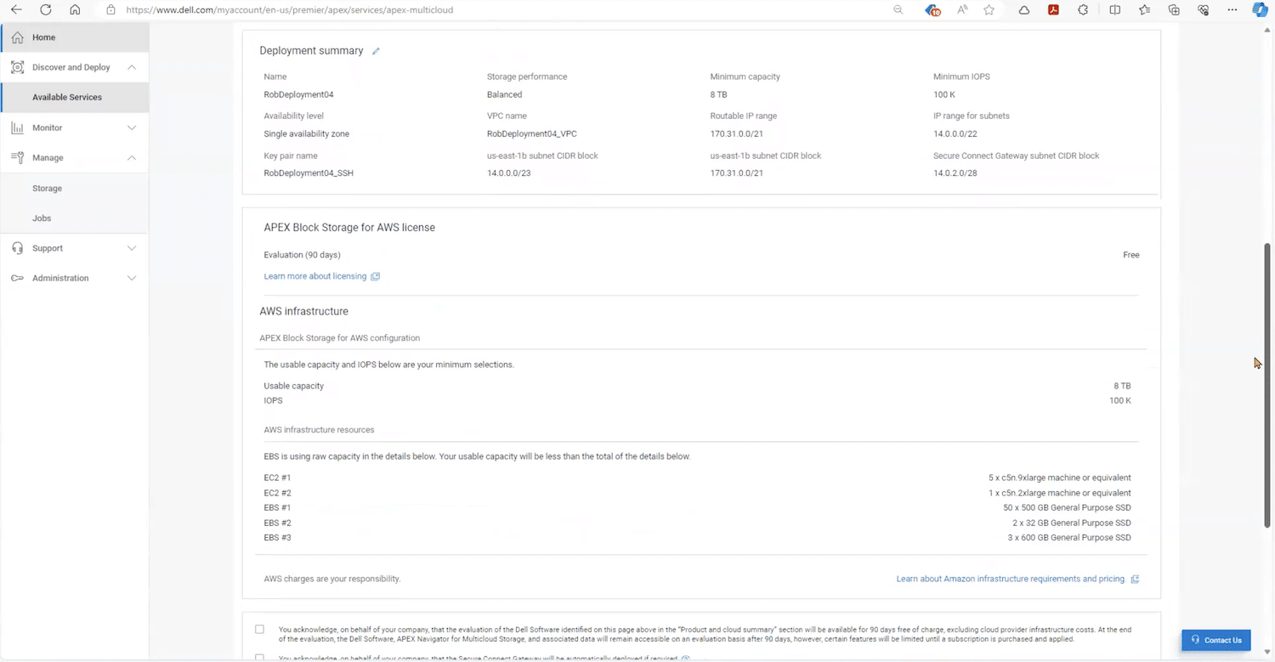Toggle the split screen icon

tap(1115, 10)
